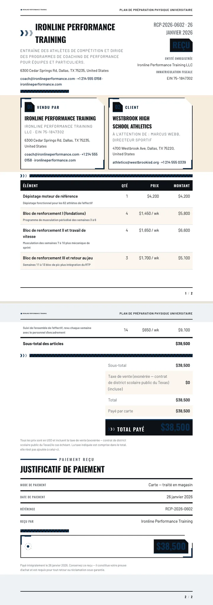The image size is (213, 605).
Task: Click the 01 badge next to Vendu Par
Action: pos(30,107)
